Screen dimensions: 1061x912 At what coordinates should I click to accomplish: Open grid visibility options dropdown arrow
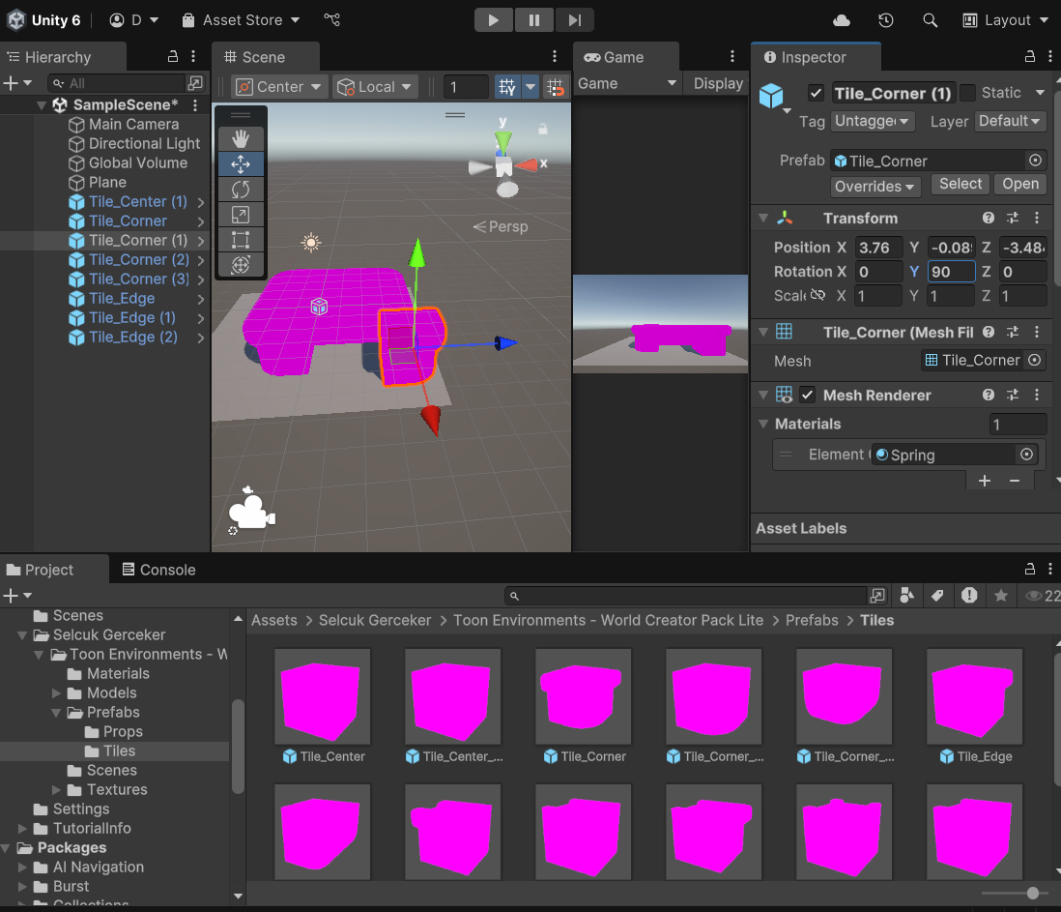[x=530, y=87]
